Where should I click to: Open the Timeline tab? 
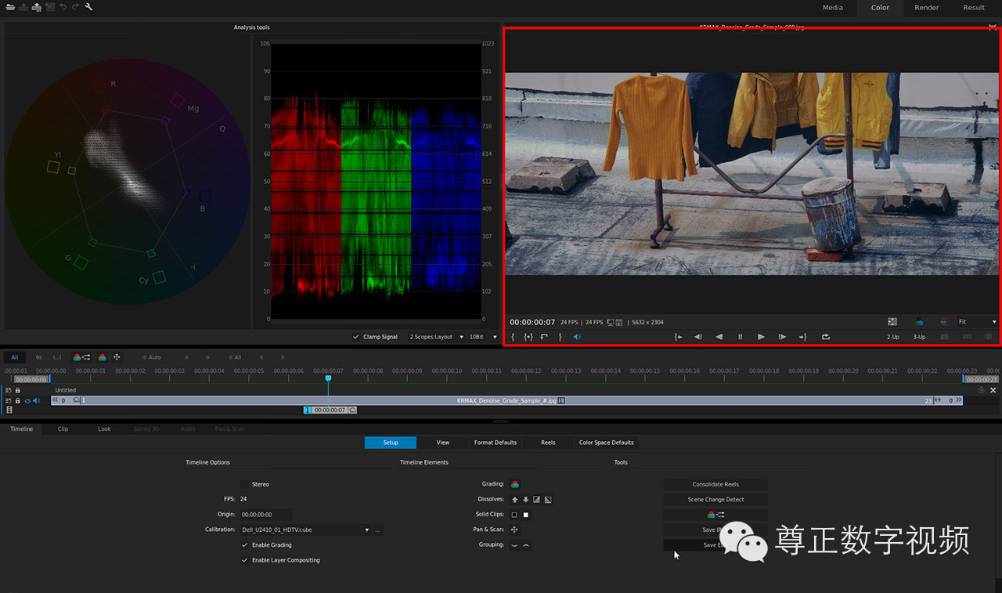click(x=21, y=429)
